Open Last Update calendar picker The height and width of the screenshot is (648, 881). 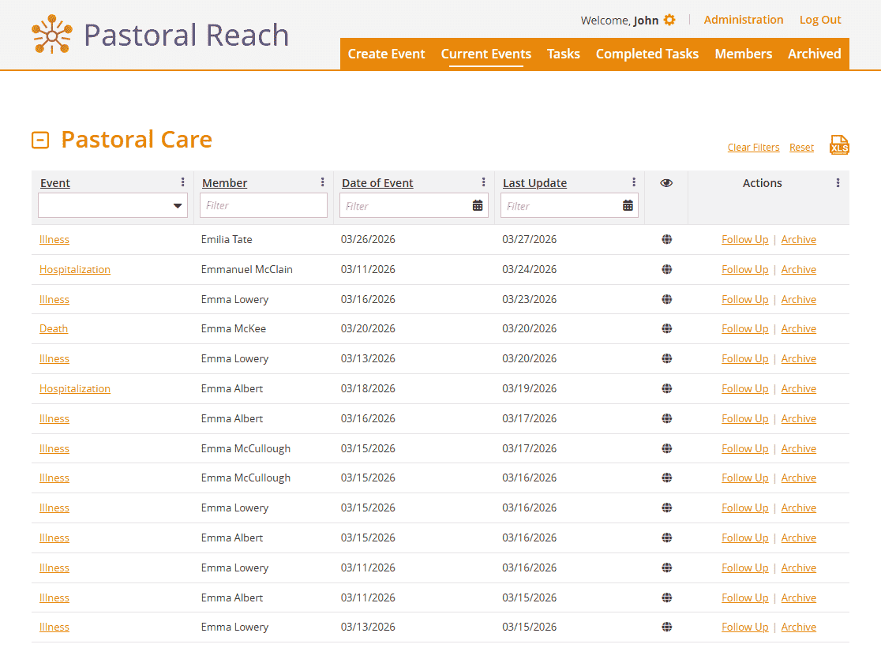click(x=628, y=205)
